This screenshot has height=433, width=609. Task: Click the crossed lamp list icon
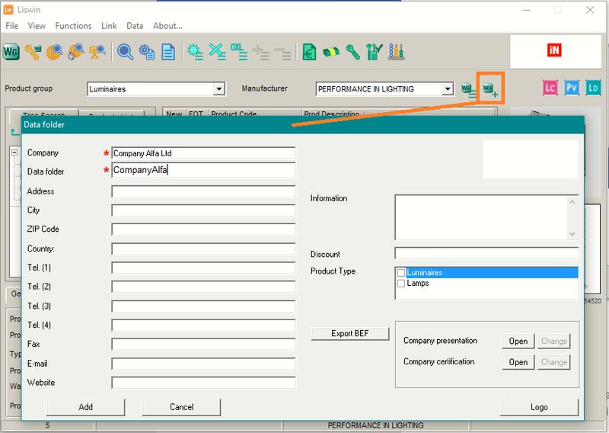tap(217, 52)
